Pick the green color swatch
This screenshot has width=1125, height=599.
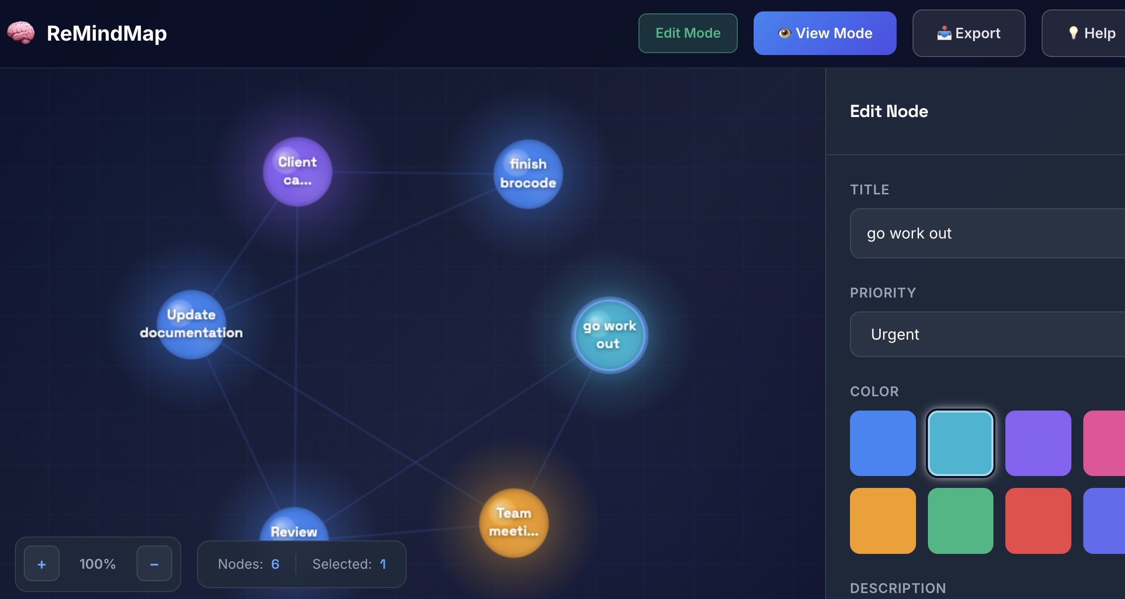(x=960, y=521)
